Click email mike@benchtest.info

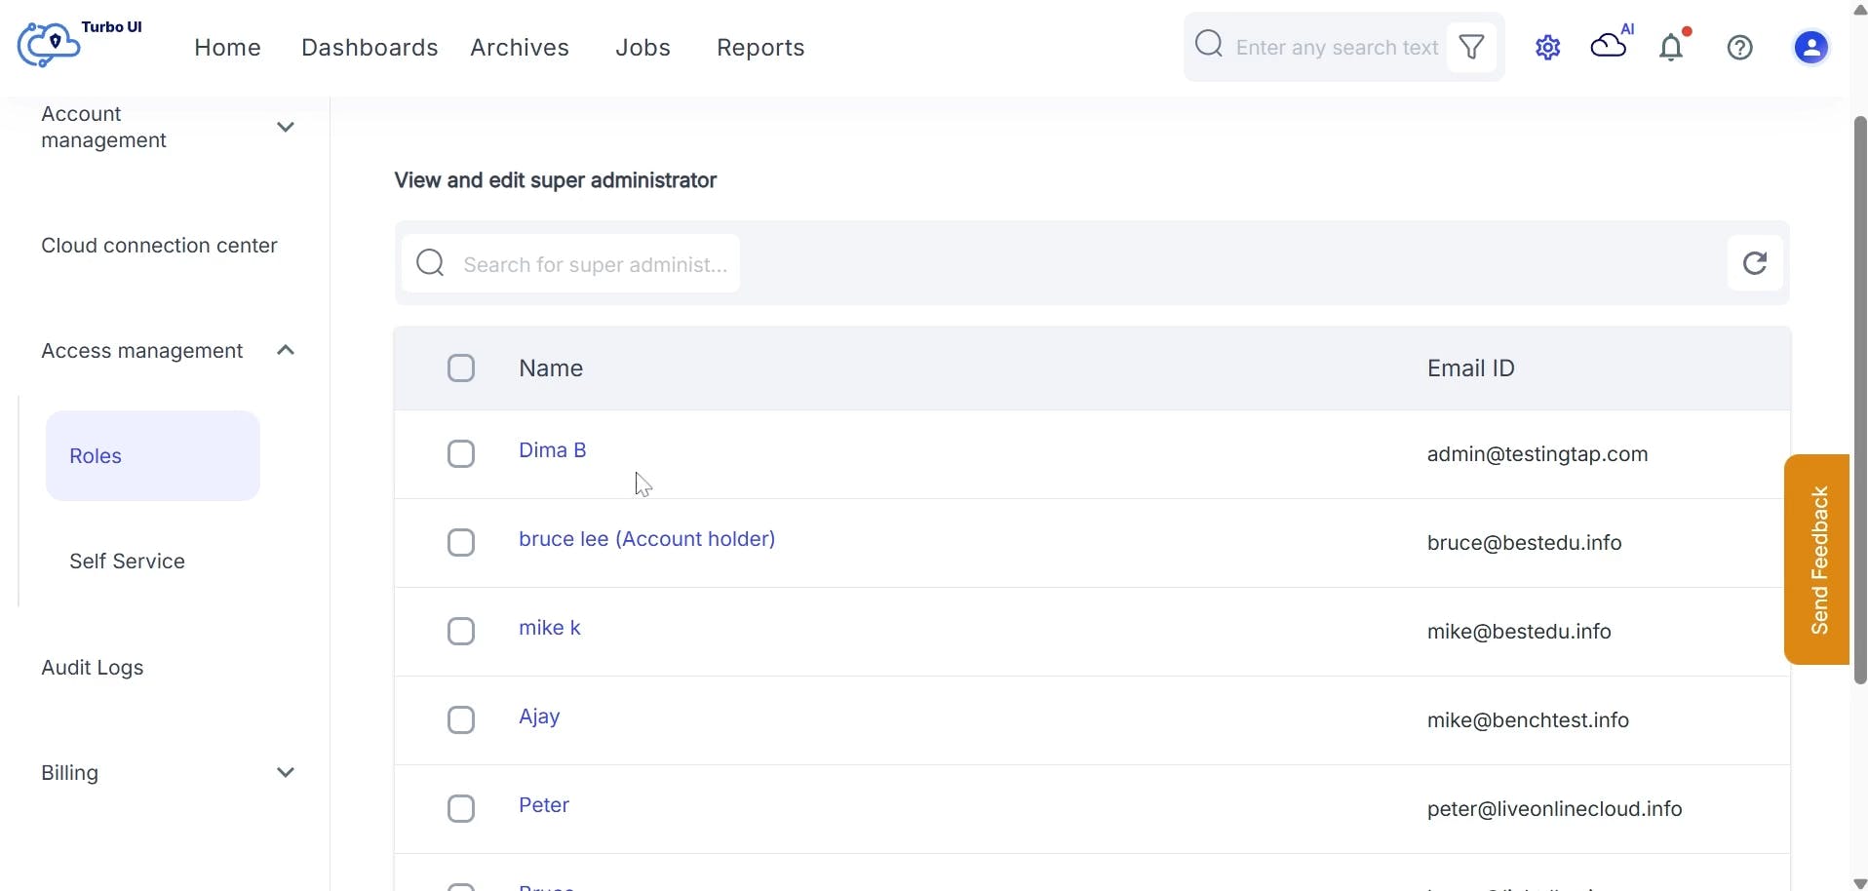coord(1528,719)
